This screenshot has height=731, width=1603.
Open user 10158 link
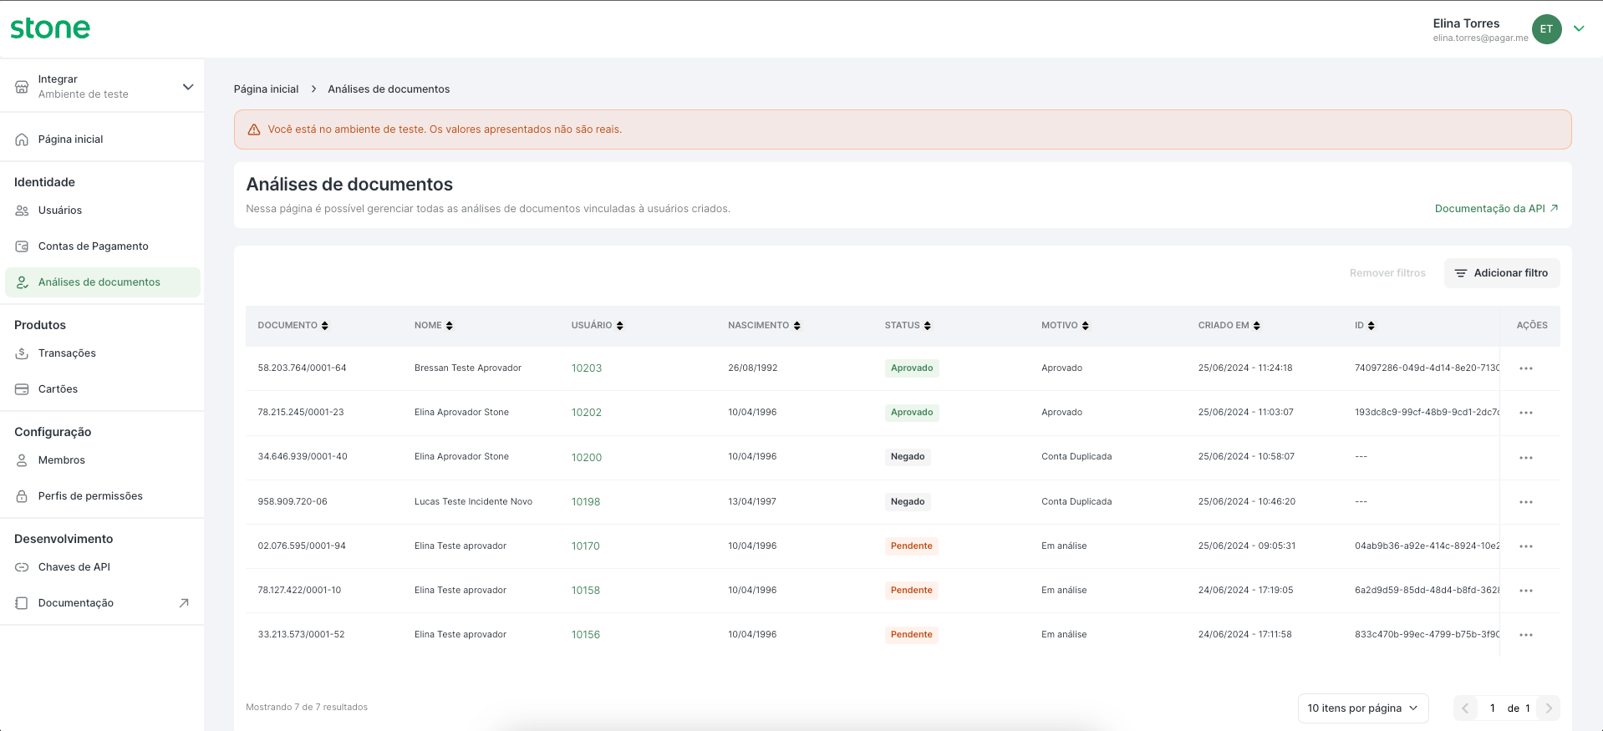586,591
